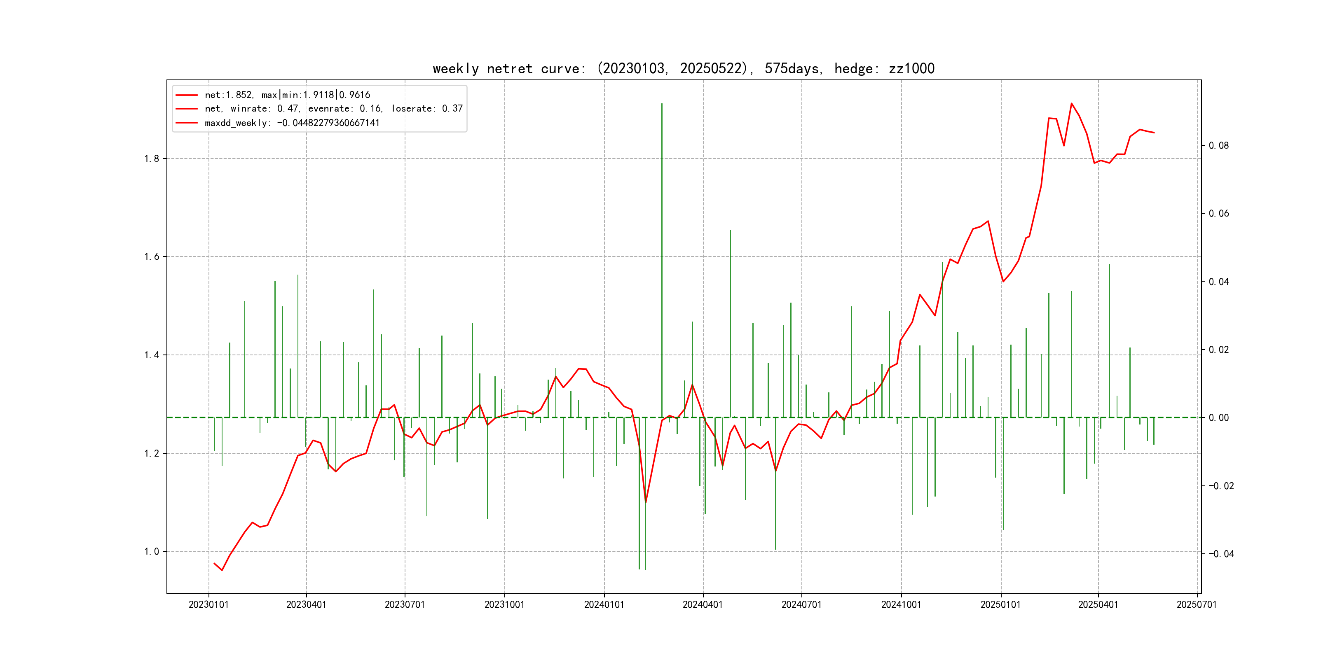Click the 20240701 x-axis label
This screenshot has height=667, width=1335.
[x=801, y=604]
